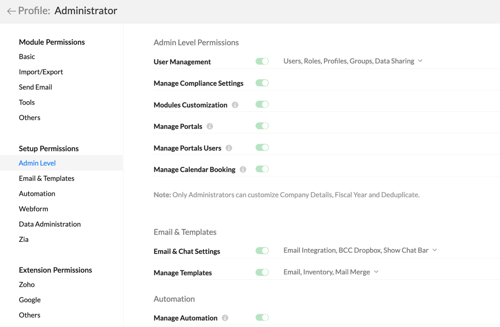This screenshot has width=500, height=327.
Task: Toggle the Email & Chat Settings switch
Action: 262,251
